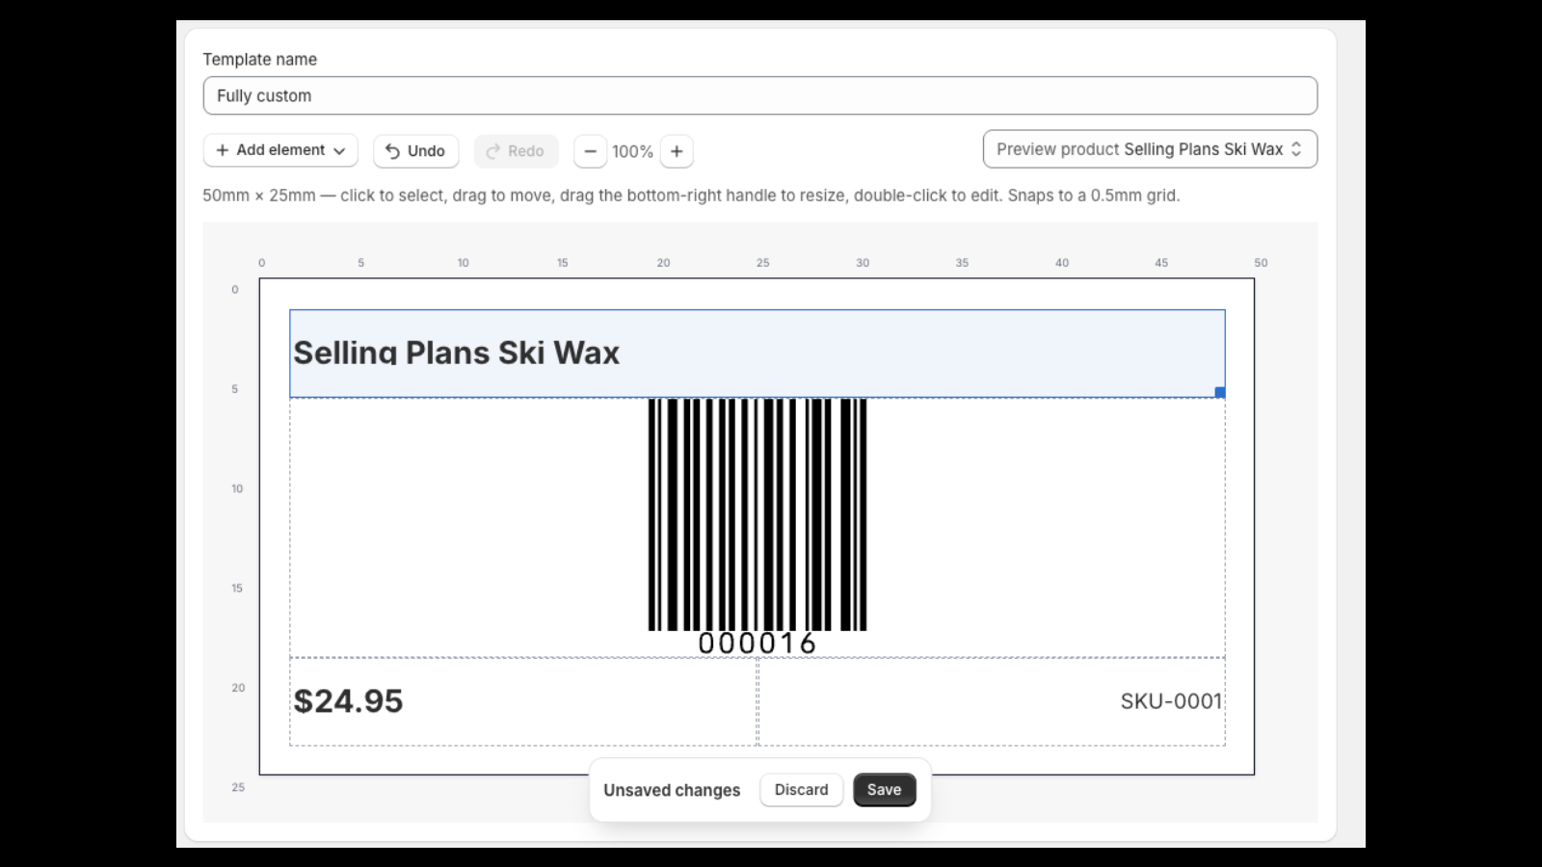The width and height of the screenshot is (1542, 867).
Task: Discard the unsaved changes
Action: (x=801, y=790)
